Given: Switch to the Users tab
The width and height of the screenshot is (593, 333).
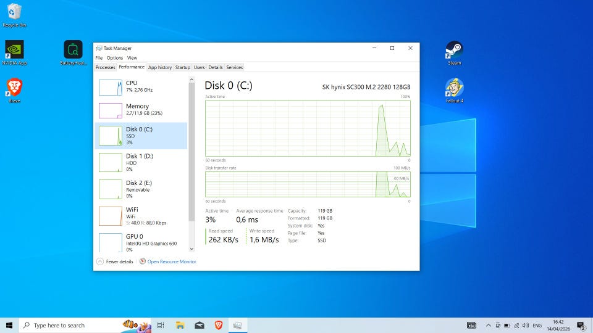Looking at the screenshot, I should pyautogui.click(x=200, y=67).
